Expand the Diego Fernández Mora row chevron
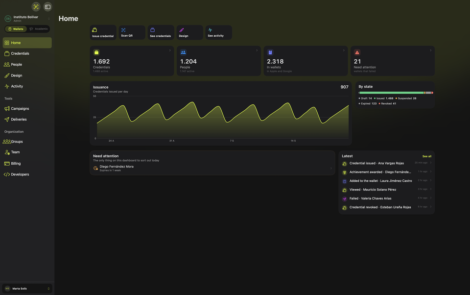Screen dimensions: 470x295 pos(331,169)
